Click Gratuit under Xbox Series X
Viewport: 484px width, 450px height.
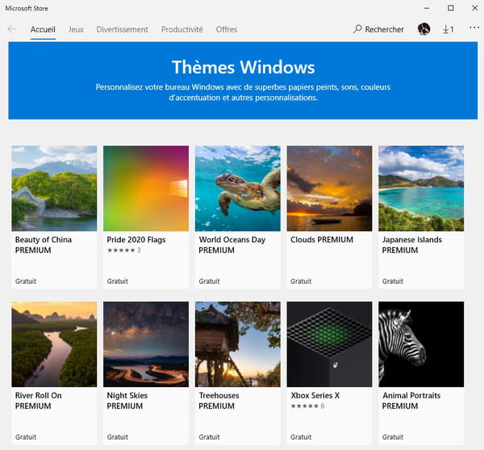[x=301, y=437]
